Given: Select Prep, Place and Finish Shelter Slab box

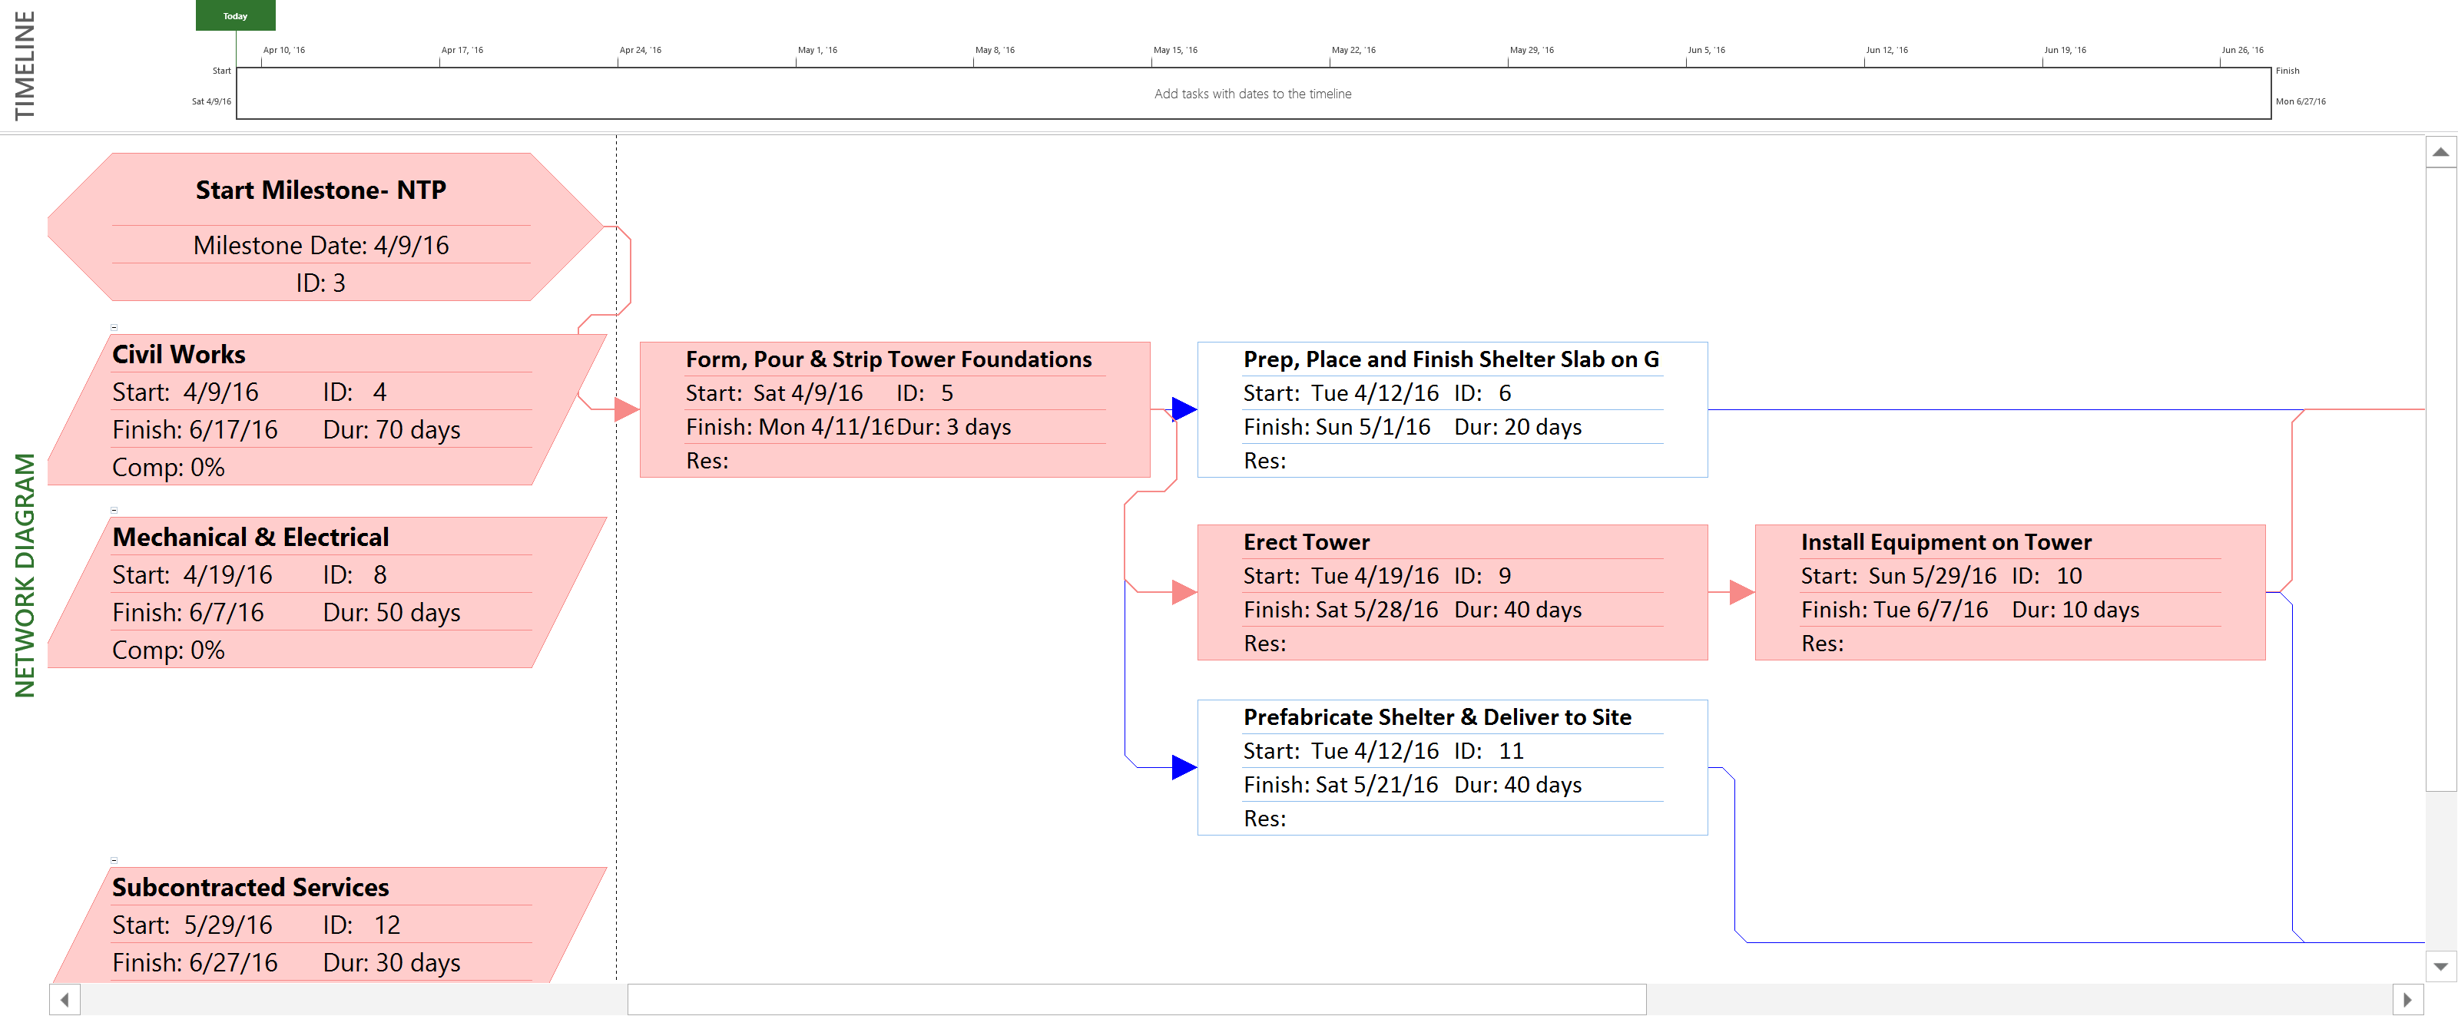Looking at the screenshot, I should pos(1453,409).
